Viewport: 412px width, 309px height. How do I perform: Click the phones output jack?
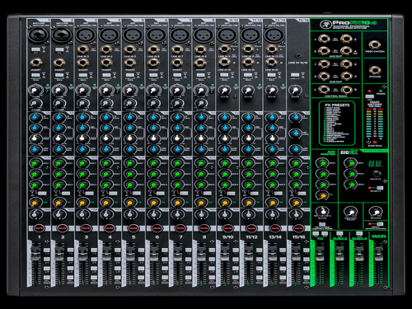click(x=375, y=70)
